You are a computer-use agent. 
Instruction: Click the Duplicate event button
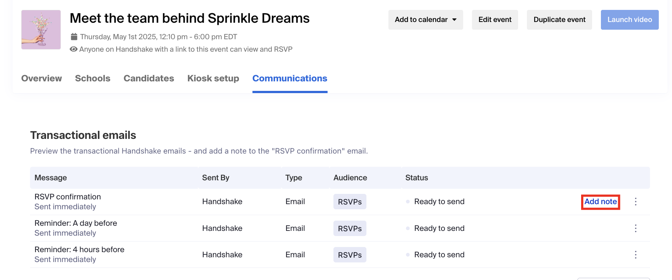tap(559, 20)
